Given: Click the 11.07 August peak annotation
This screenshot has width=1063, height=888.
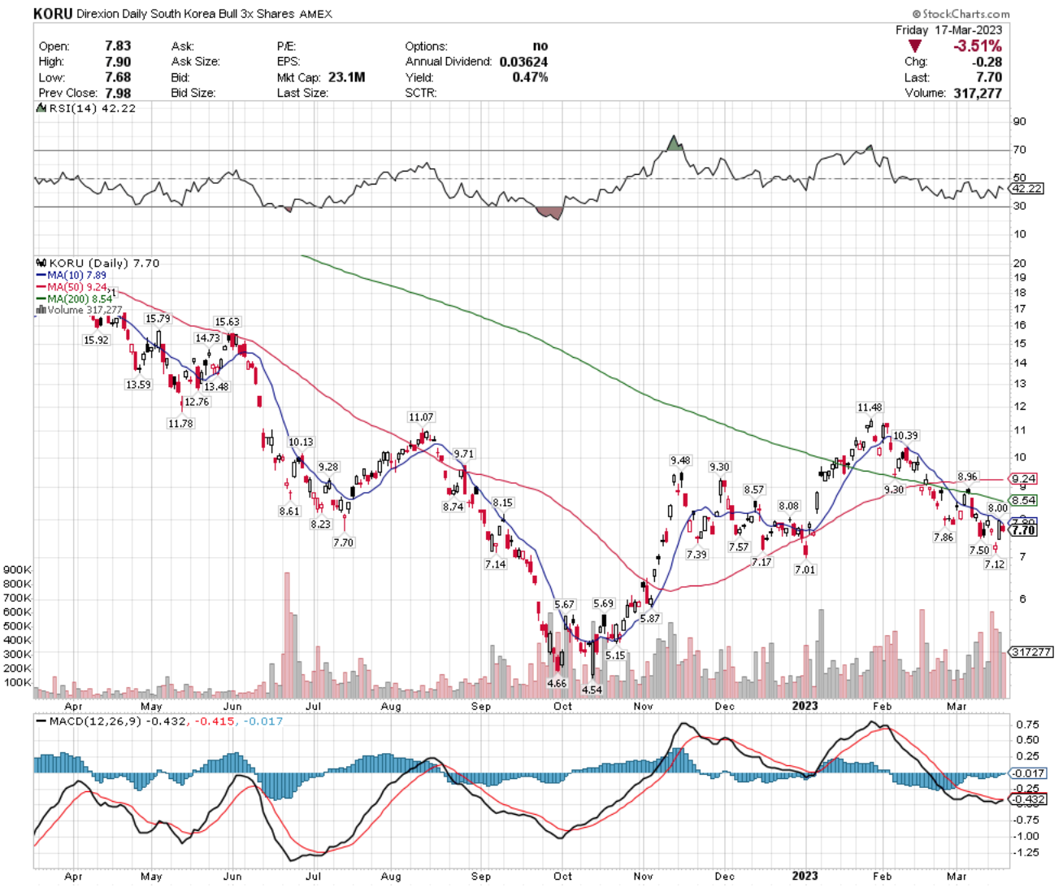Looking at the screenshot, I should [x=421, y=417].
